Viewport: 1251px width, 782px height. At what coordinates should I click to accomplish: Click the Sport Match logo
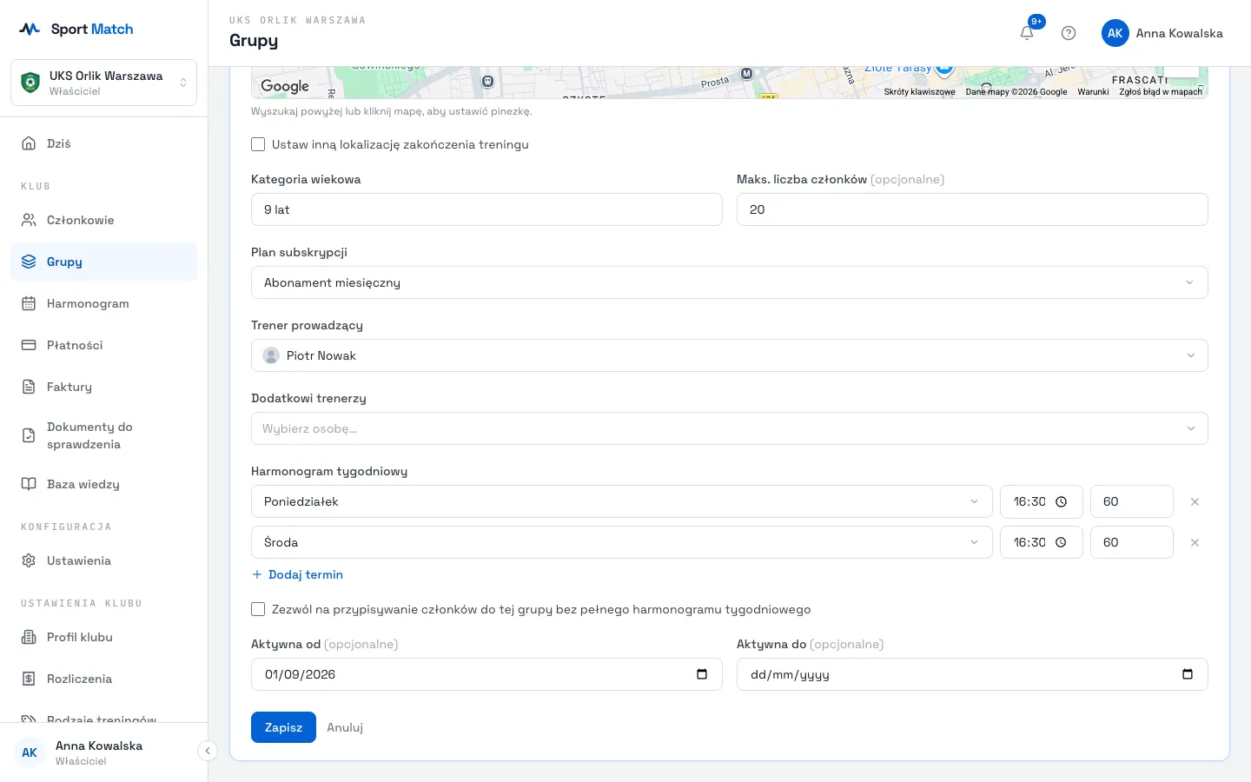coord(76,29)
